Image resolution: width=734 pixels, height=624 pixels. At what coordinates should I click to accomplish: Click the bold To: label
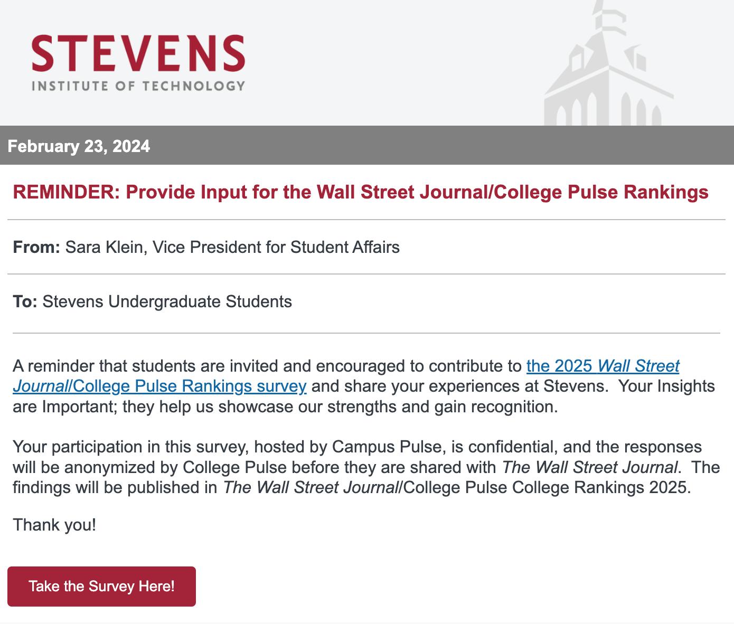click(x=25, y=302)
